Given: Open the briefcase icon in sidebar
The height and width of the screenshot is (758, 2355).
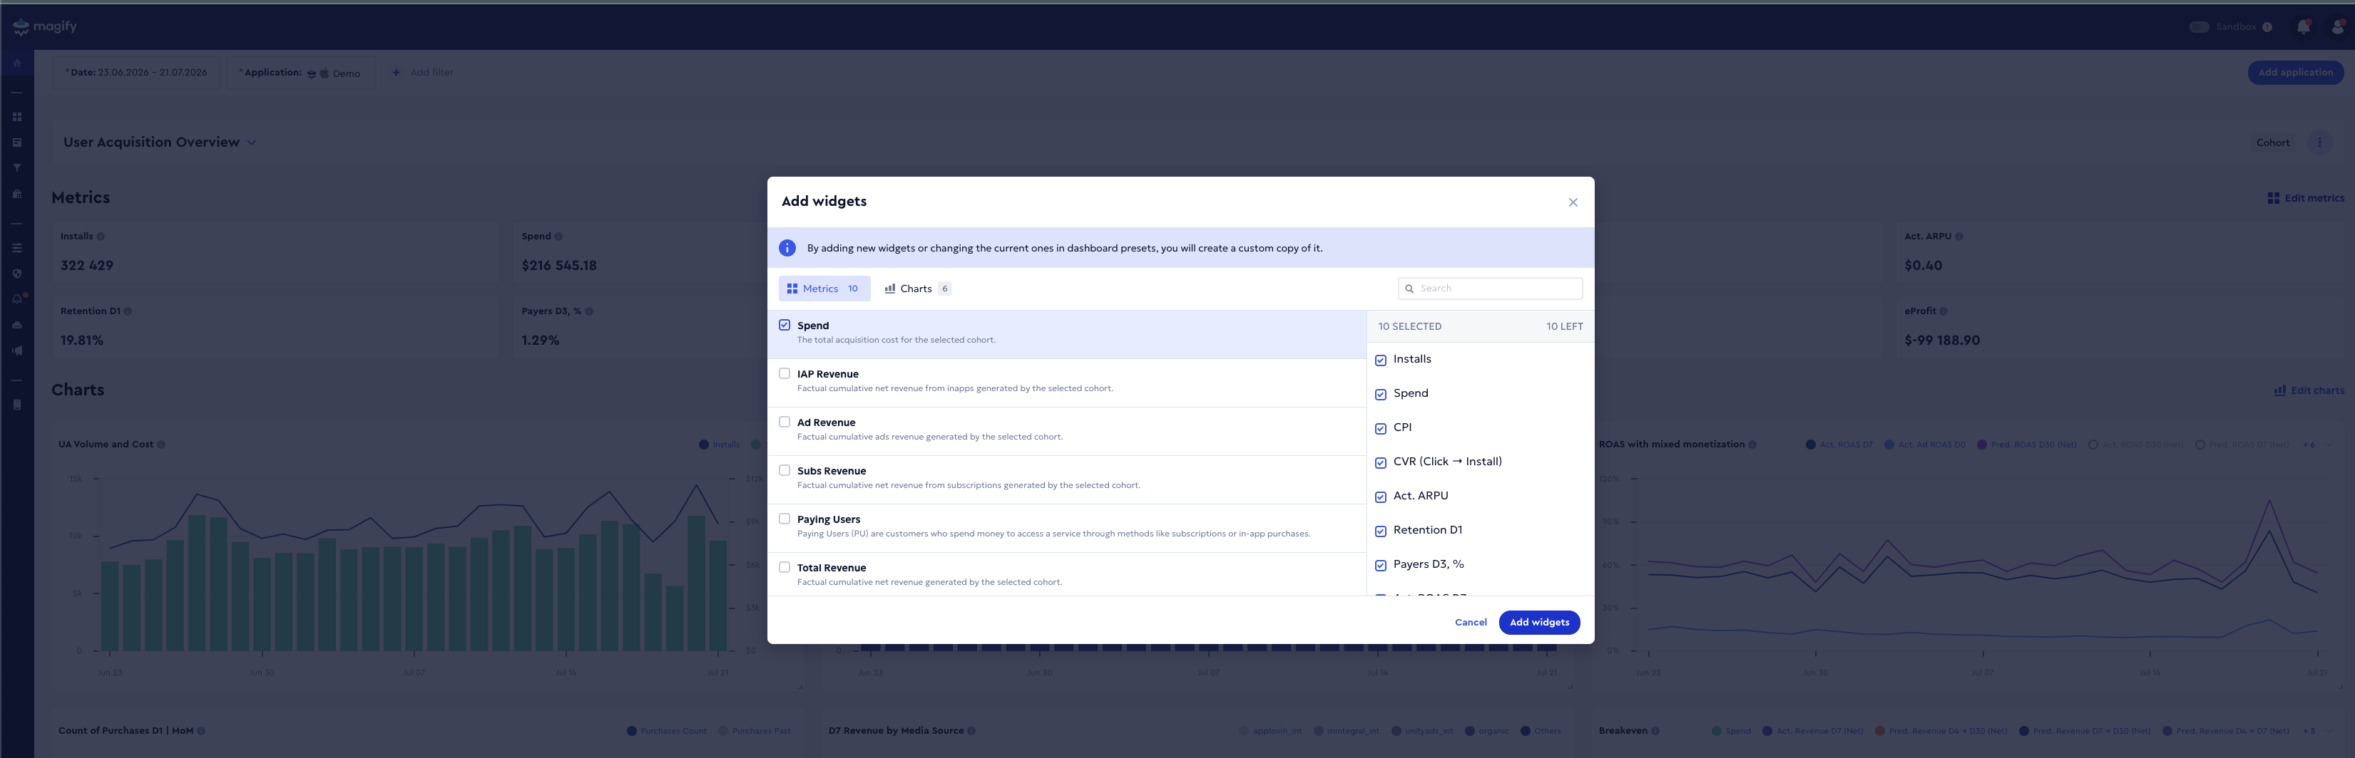Looking at the screenshot, I should pyautogui.click(x=16, y=194).
